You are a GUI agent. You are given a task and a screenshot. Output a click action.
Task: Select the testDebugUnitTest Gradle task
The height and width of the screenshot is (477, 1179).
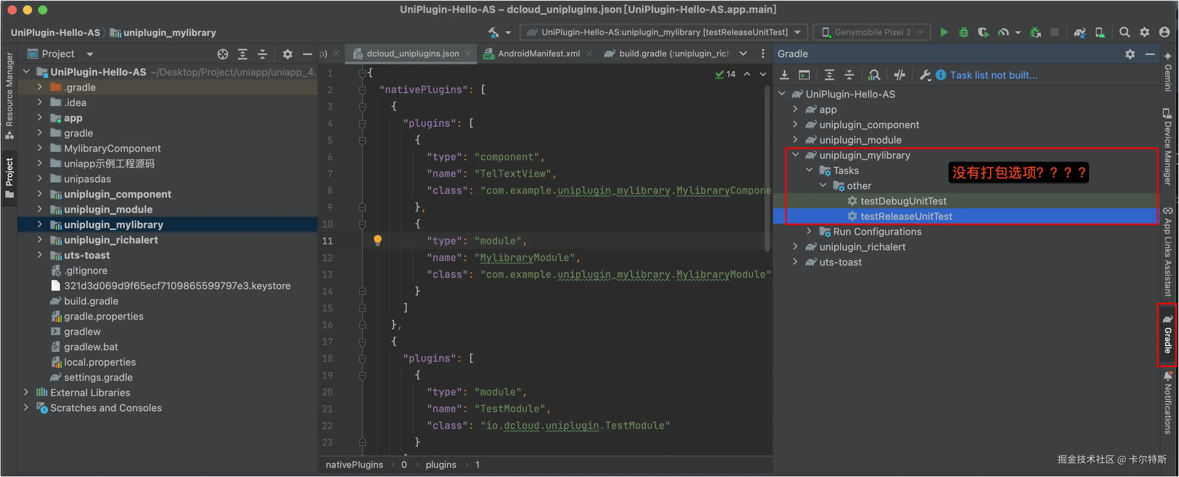(903, 201)
